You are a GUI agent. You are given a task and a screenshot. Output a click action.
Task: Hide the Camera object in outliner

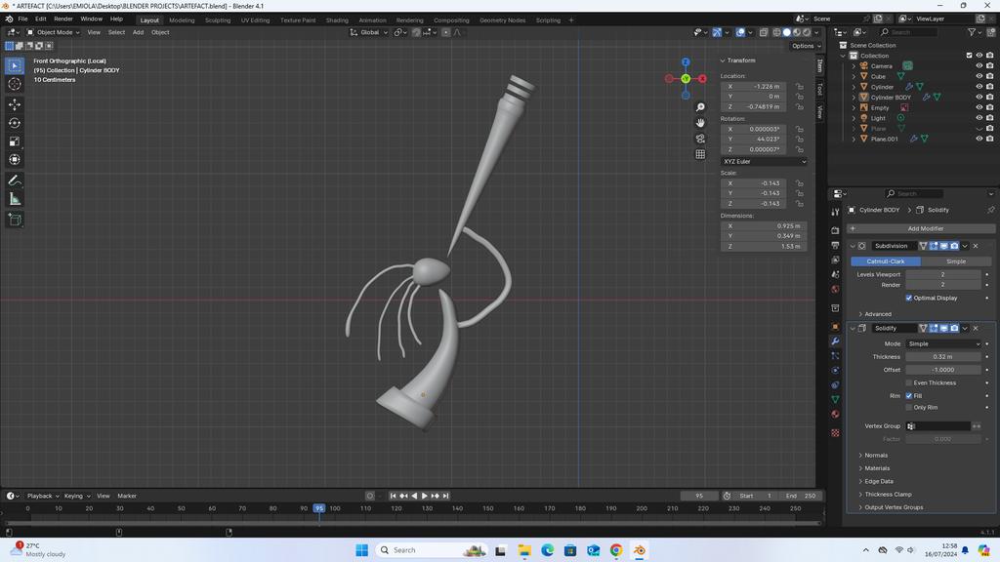[979, 65]
